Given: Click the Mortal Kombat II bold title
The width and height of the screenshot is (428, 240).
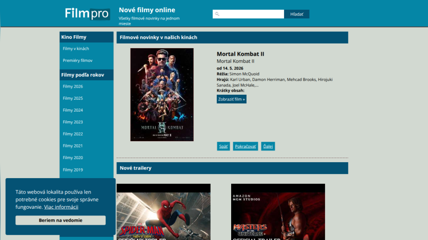Looking at the screenshot, I should tap(240, 54).
